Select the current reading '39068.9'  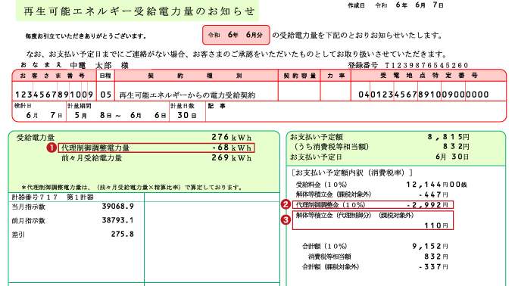(x=118, y=207)
